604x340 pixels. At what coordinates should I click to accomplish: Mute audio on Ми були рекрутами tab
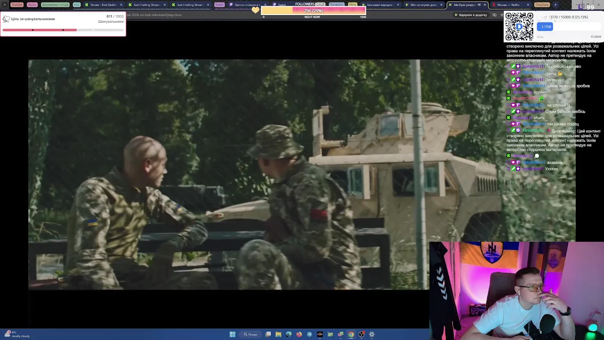(479, 5)
